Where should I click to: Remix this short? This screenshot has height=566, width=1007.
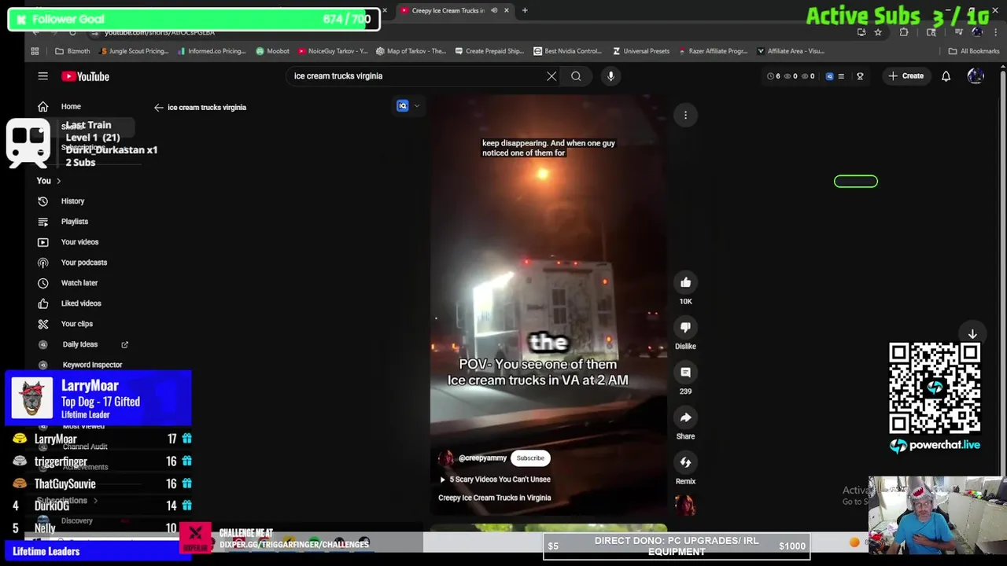pos(685,462)
